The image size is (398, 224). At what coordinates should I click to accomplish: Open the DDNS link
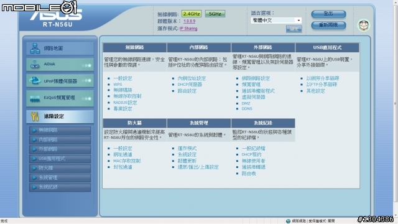click(247, 109)
